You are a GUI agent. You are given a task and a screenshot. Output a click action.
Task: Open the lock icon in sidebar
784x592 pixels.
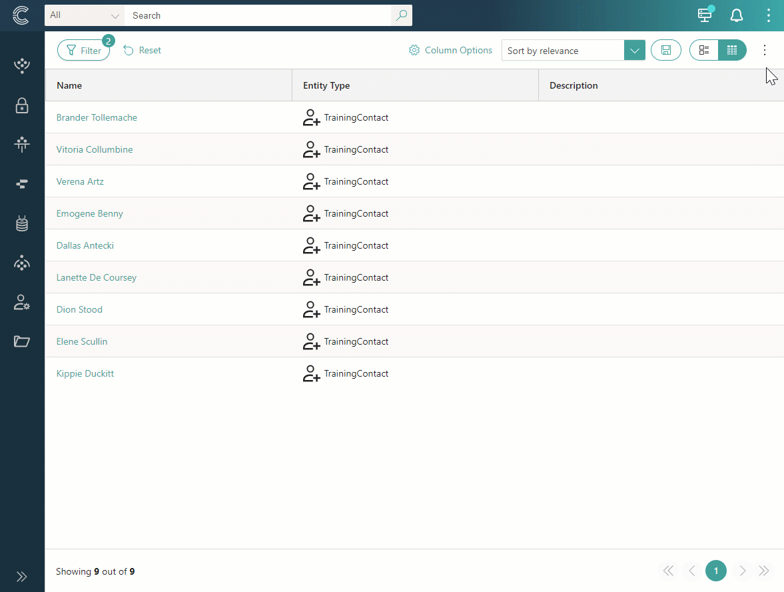(x=22, y=105)
